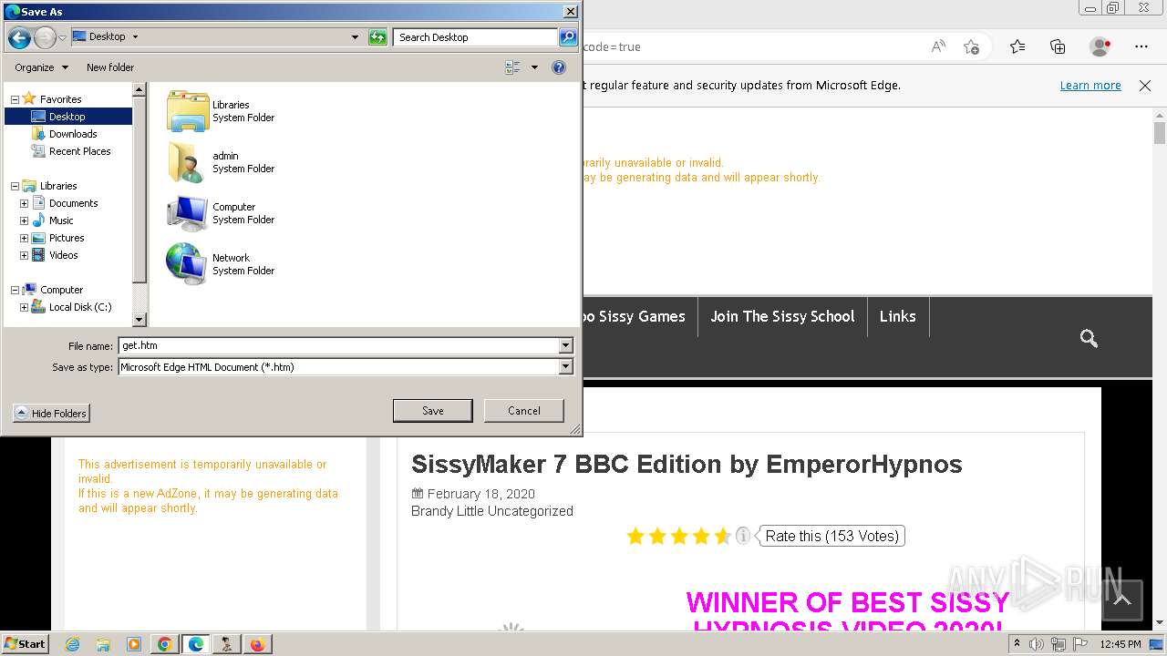Click the scroll-to-top arrow on webpage
Screen dimensions: 1167x656
pyautogui.click(x=1122, y=600)
